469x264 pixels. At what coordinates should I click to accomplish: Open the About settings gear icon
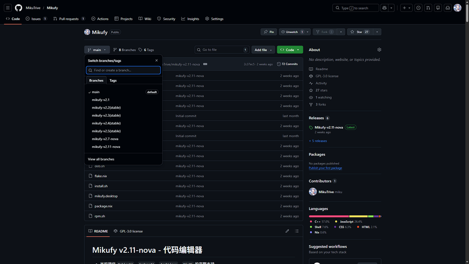(379, 50)
